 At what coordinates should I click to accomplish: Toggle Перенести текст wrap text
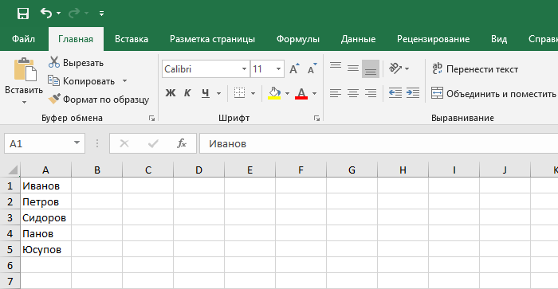[x=475, y=69]
